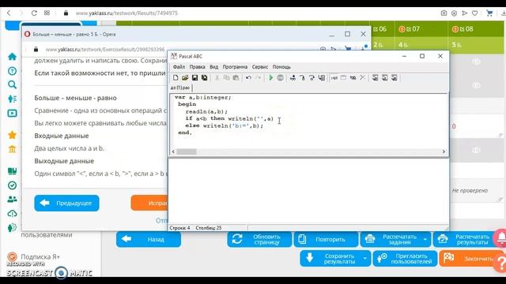Open a file via Pascal ABC folder icon
The height and width of the screenshot is (284, 506).
click(185, 77)
